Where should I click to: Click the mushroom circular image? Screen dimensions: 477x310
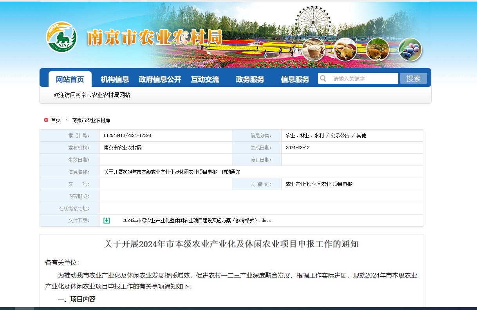[x=378, y=49]
